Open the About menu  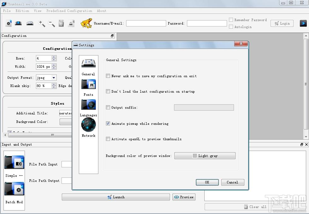(102, 11)
